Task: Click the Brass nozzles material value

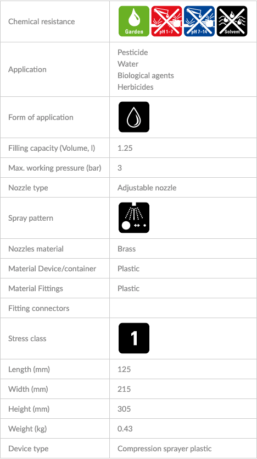Action: [126, 249]
